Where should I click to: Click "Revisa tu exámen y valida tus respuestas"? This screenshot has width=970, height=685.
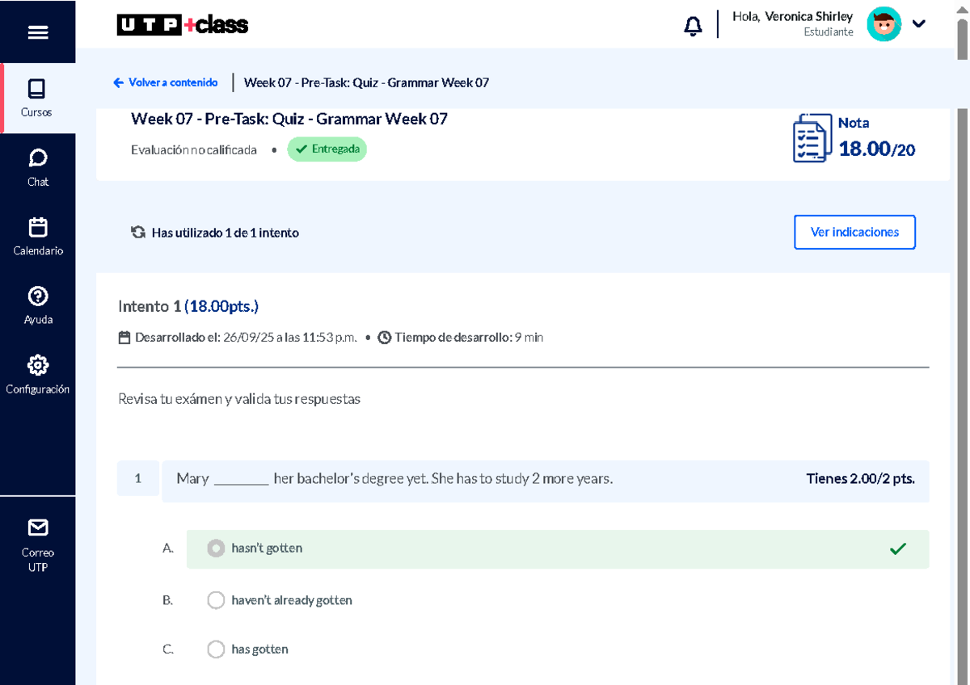(239, 399)
